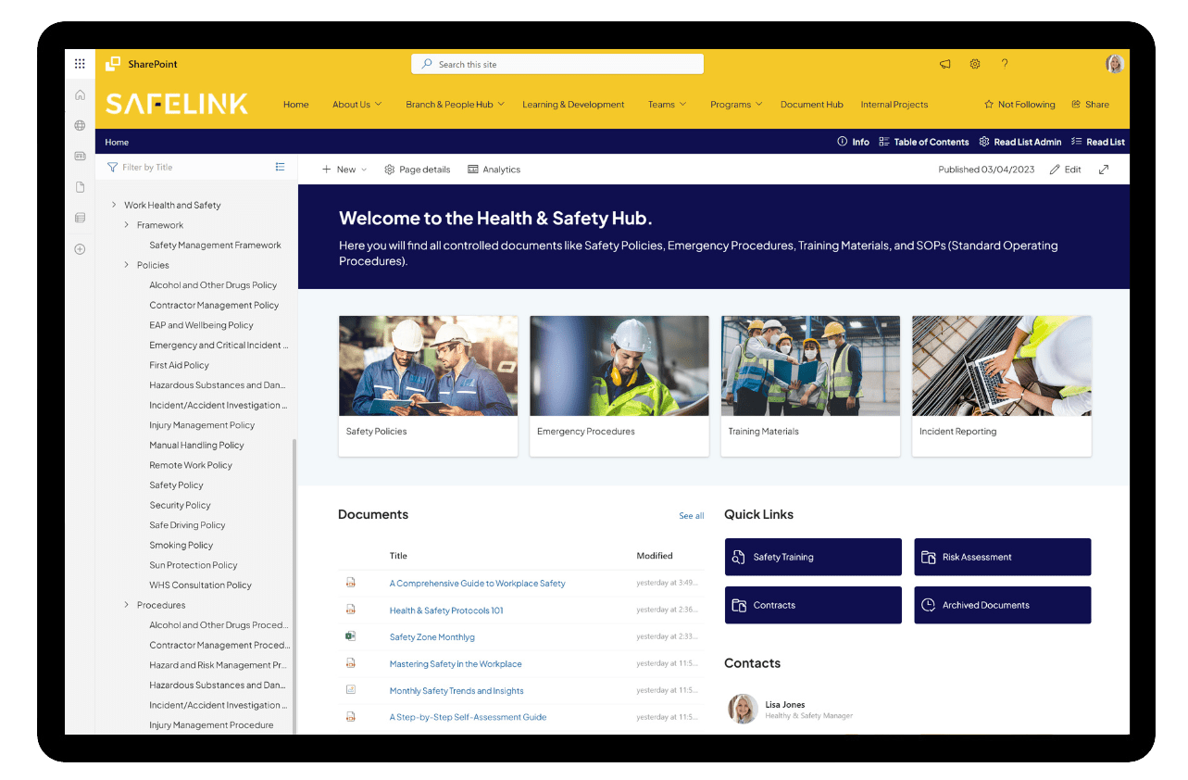Expand the Work Health and Safety node
The height and width of the screenshot is (780, 1188).
coord(114,205)
